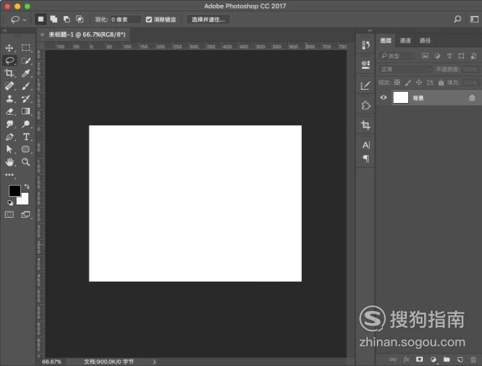Image resolution: width=482 pixels, height=366 pixels.
Task: Switch to the Channels tab
Action: pos(405,40)
